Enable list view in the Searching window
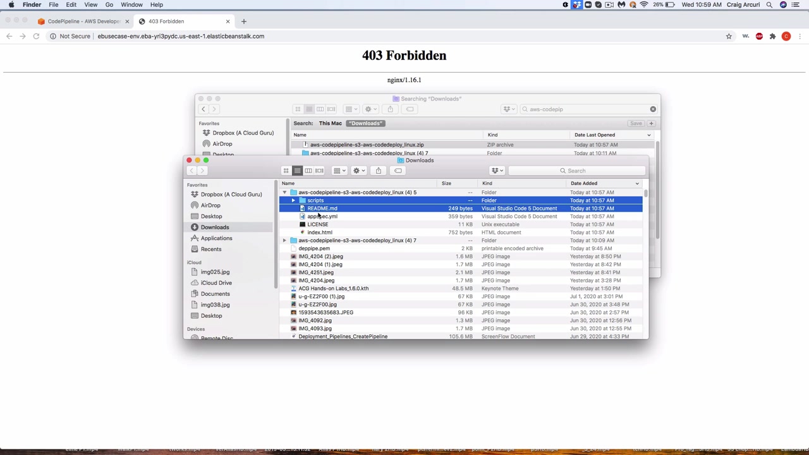The height and width of the screenshot is (455, 809). (309, 109)
